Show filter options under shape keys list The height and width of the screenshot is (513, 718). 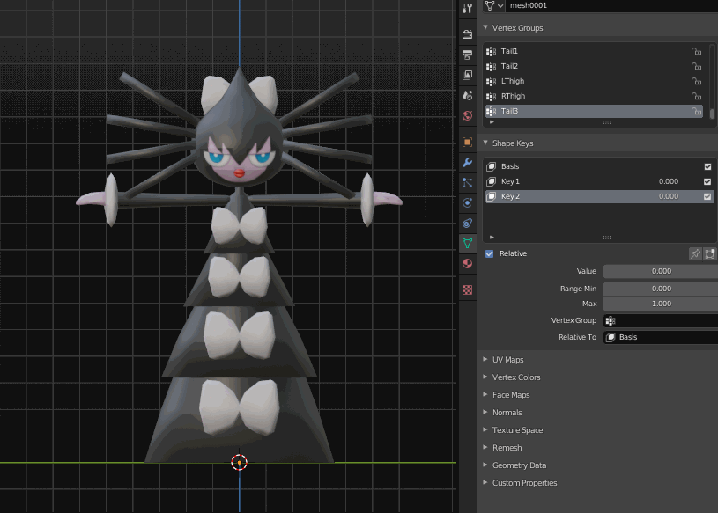[492, 238]
